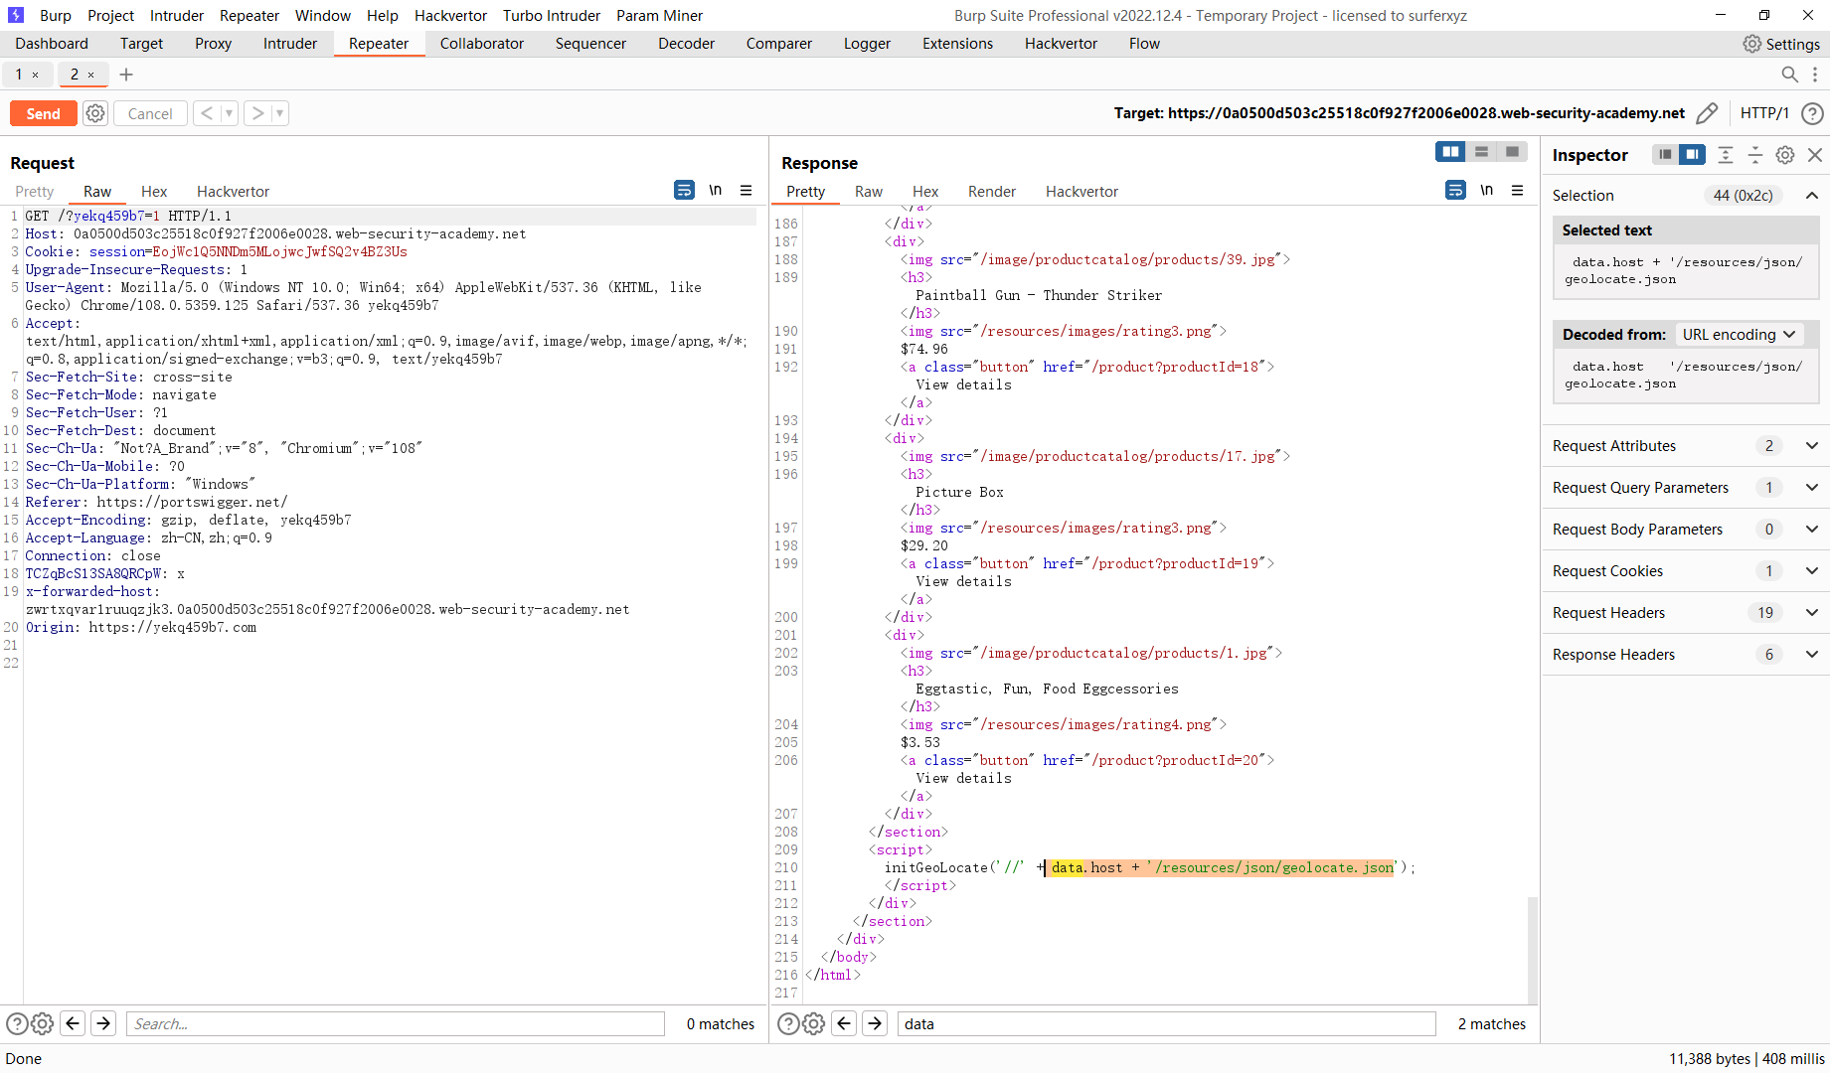This screenshot has width=1830, height=1073.
Task: Add a new Repeater tab
Action: tap(126, 75)
